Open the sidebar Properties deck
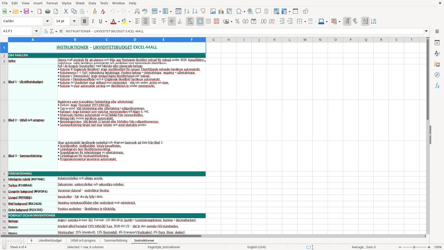Image resolution: width=444 pixels, height=250 pixels. tap(437, 43)
